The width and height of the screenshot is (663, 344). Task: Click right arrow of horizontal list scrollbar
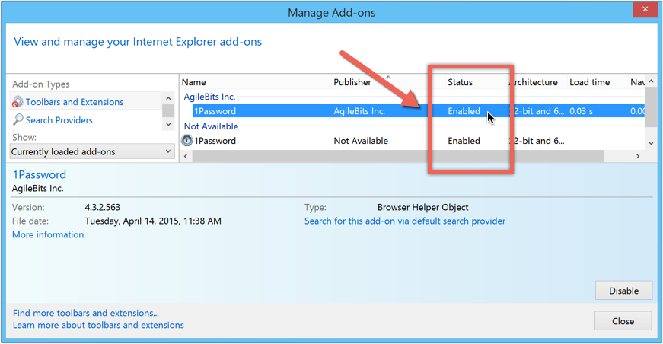tap(638, 156)
